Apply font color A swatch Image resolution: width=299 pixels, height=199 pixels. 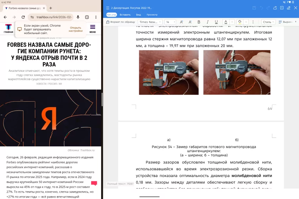pos(226,22)
